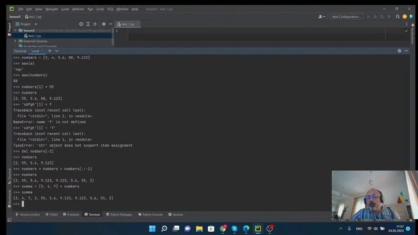Hide the Terminal panel
The image size is (418, 235).
tap(406, 51)
